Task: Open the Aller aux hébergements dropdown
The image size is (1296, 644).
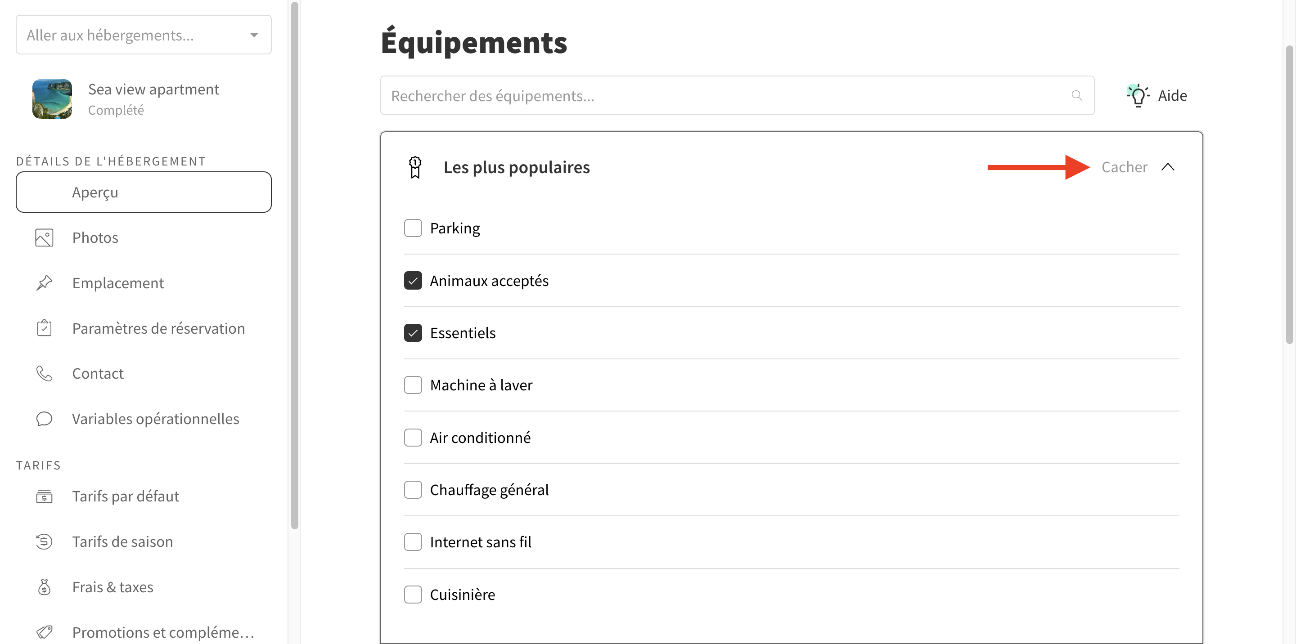Action: 144,35
